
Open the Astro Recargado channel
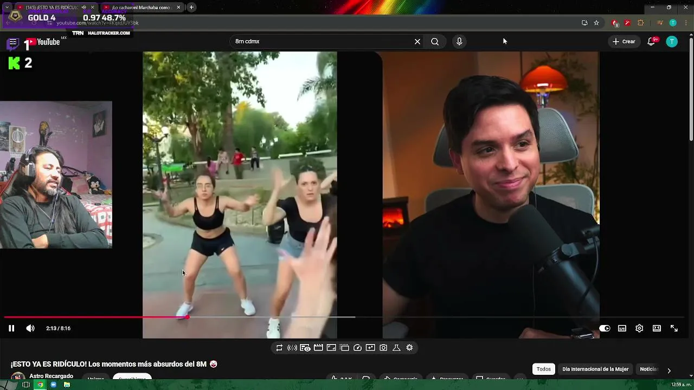pyautogui.click(x=51, y=376)
